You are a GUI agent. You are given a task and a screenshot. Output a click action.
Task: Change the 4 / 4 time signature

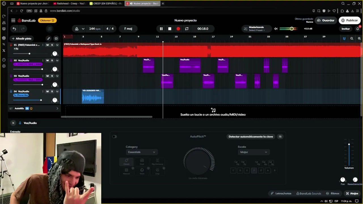click(x=110, y=29)
